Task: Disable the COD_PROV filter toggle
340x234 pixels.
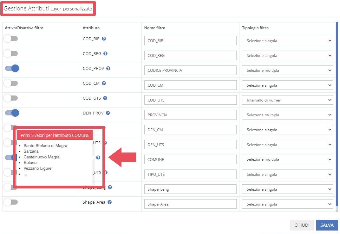Action: point(12,68)
